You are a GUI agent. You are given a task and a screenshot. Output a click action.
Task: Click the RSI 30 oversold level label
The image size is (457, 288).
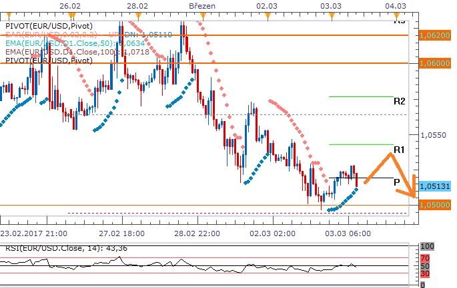click(423, 273)
